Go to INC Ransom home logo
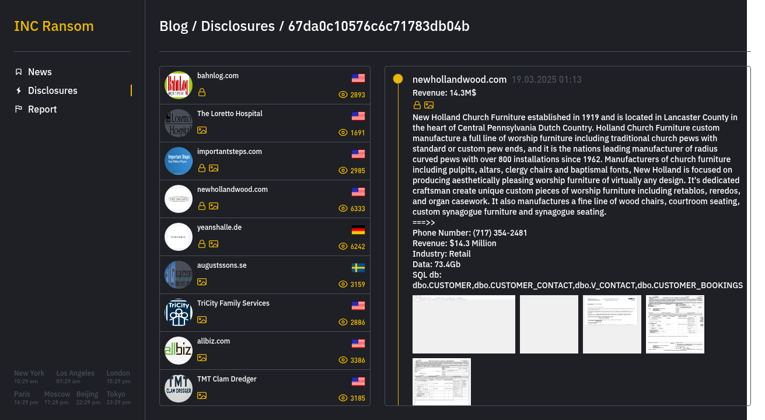The height and width of the screenshot is (420, 765). 54,26
